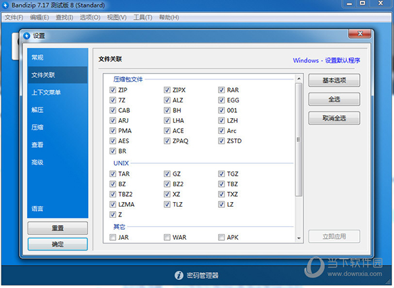Toggle the LHA checkbox
This screenshot has width=394, height=288.
coord(167,121)
